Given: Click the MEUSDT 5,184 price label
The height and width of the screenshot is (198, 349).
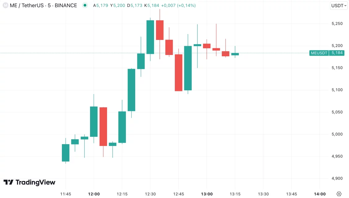Looking at the screenshot, I should [x=327, y=53].
